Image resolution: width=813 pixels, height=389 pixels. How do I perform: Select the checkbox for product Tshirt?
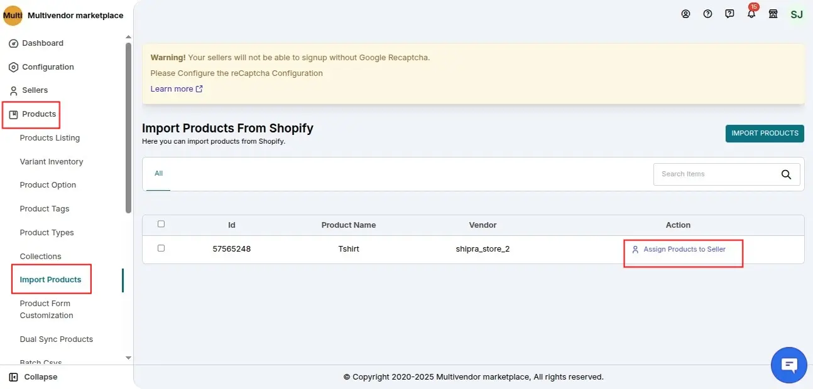click(161, 248)
